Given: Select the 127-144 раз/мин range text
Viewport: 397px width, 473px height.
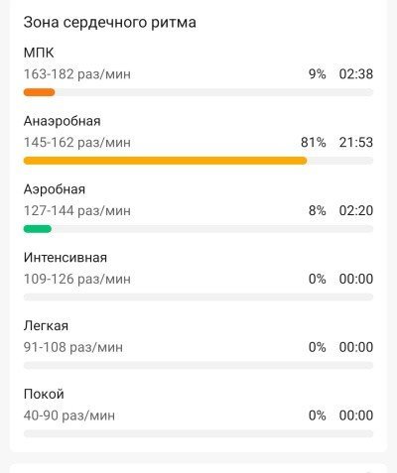Looking at the screenshot, I should coord(77,211).
